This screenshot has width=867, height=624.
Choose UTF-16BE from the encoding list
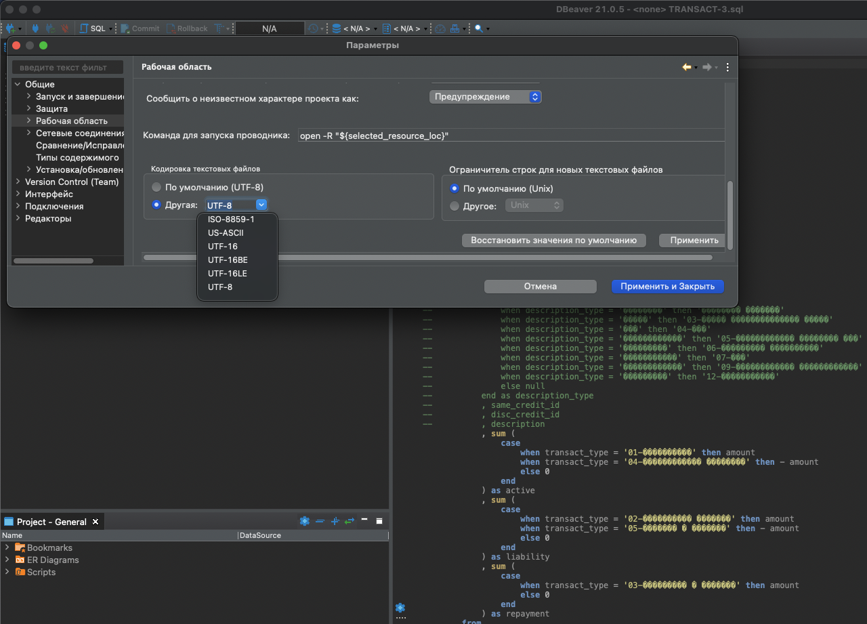227,259
